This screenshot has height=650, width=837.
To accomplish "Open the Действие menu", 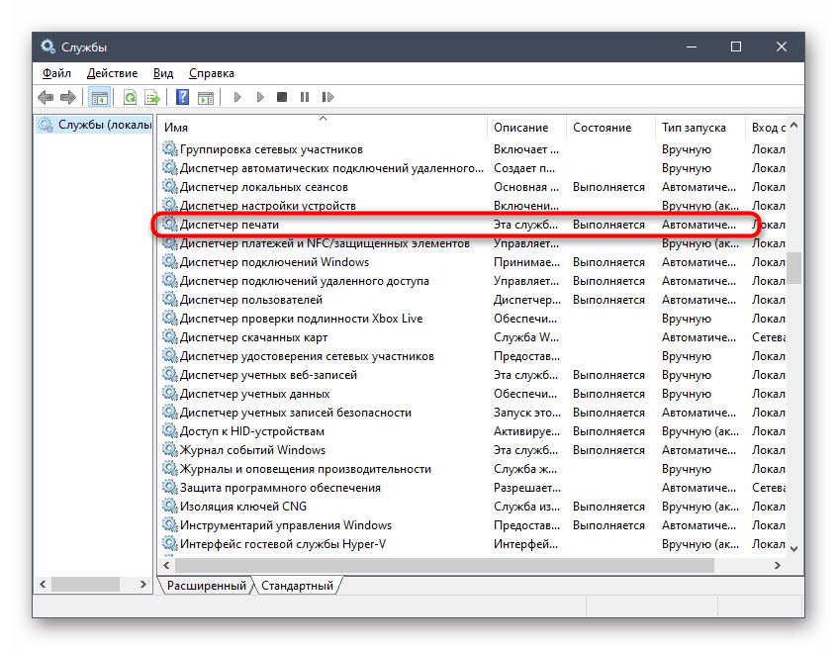I will [112, 73].
